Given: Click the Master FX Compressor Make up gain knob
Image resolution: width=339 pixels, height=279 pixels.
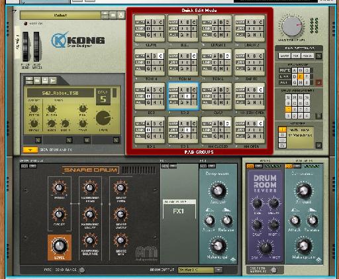Looking at the screenshot, I should (303, 245).
